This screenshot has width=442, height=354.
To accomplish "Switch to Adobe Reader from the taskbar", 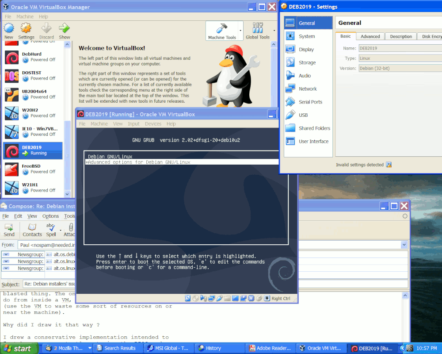I will 271,348.
